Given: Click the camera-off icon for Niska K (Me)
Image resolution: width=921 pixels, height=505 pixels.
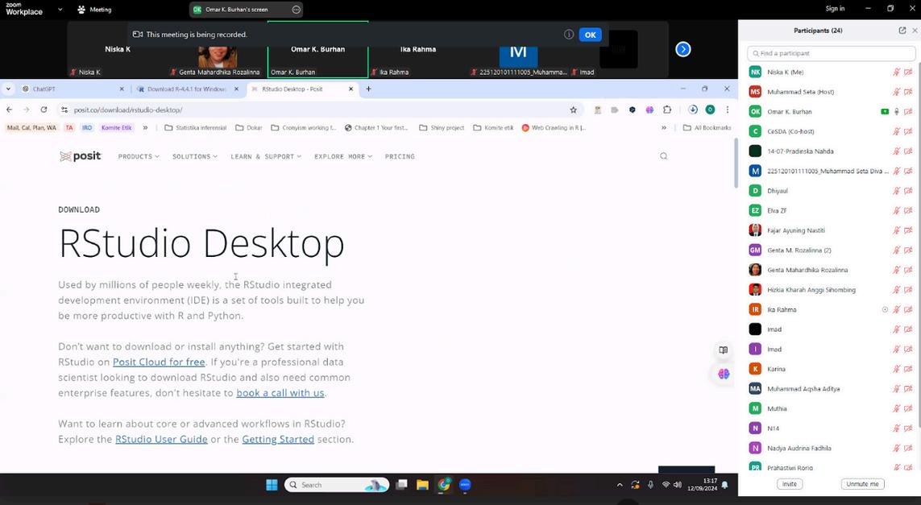Looking at the screenshot, I should tap(908, 72).
